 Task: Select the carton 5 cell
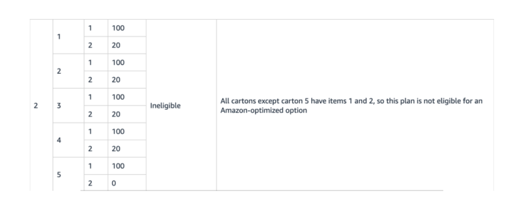click(x=59, y=174)
